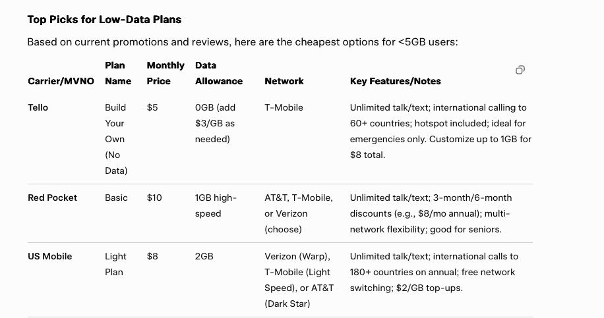Click the $5 monthly price cell
The image size is (604, 318).
152,107
